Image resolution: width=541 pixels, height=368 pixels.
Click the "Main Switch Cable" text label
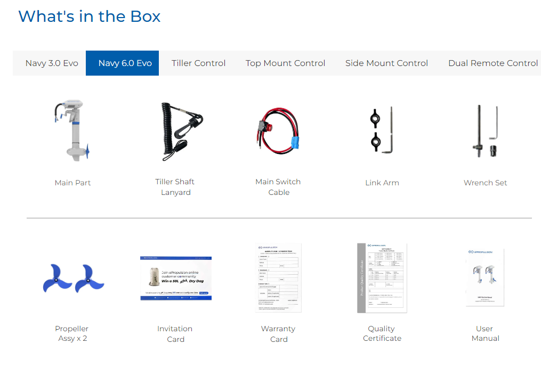point(278,187)
